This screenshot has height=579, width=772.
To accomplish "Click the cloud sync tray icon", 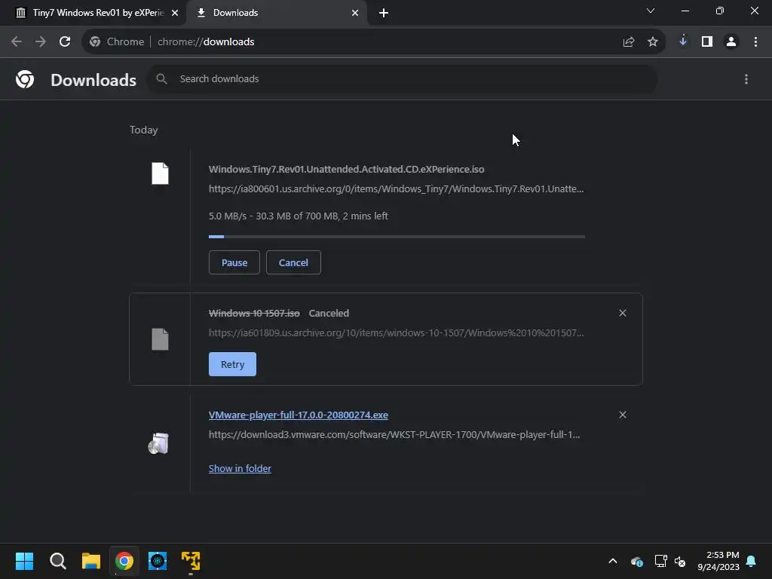I will [x=636, y=561].
